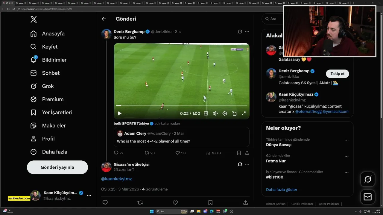This screenshot has width=383, height=215.
Task: Open floating Grok button
Action: click(368, 179)
